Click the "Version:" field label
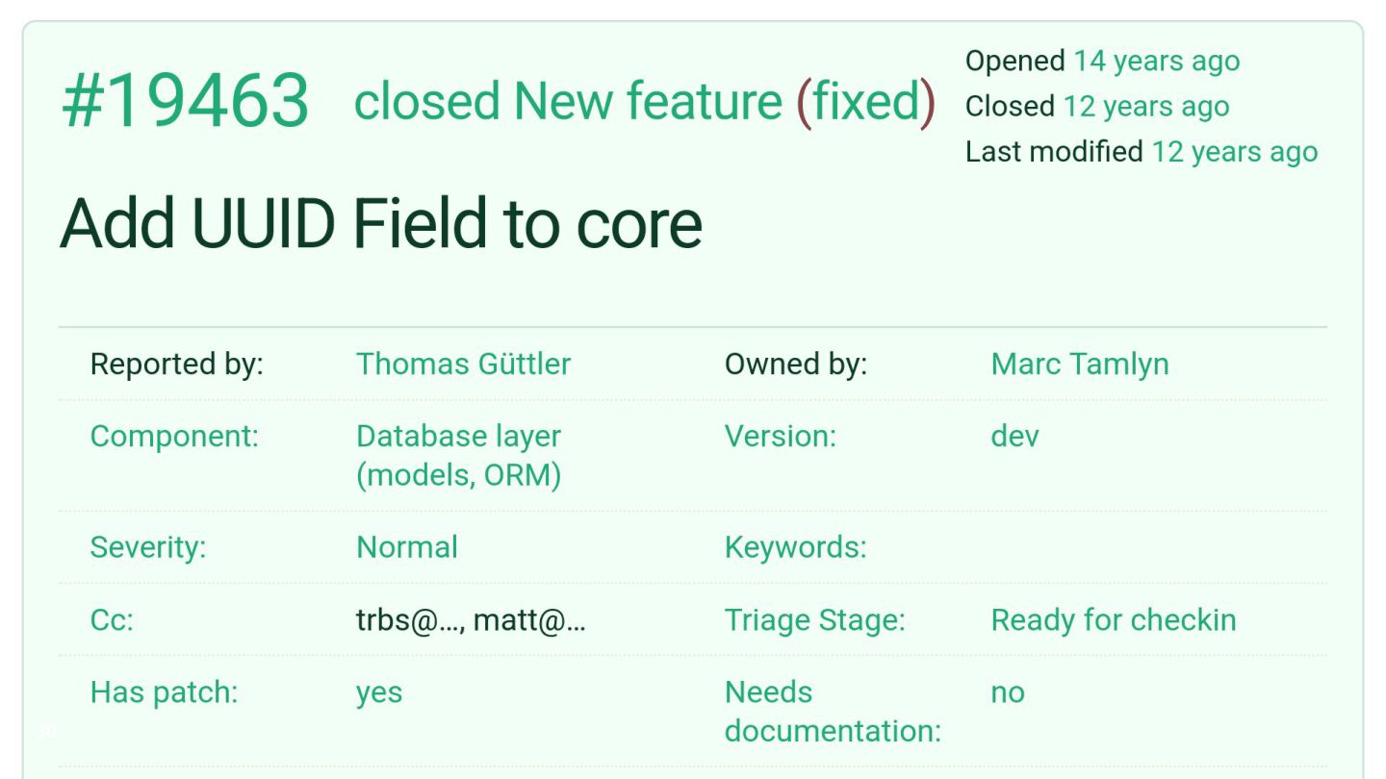The height and width of the screenshot is (779, 1386). [781, 436]
